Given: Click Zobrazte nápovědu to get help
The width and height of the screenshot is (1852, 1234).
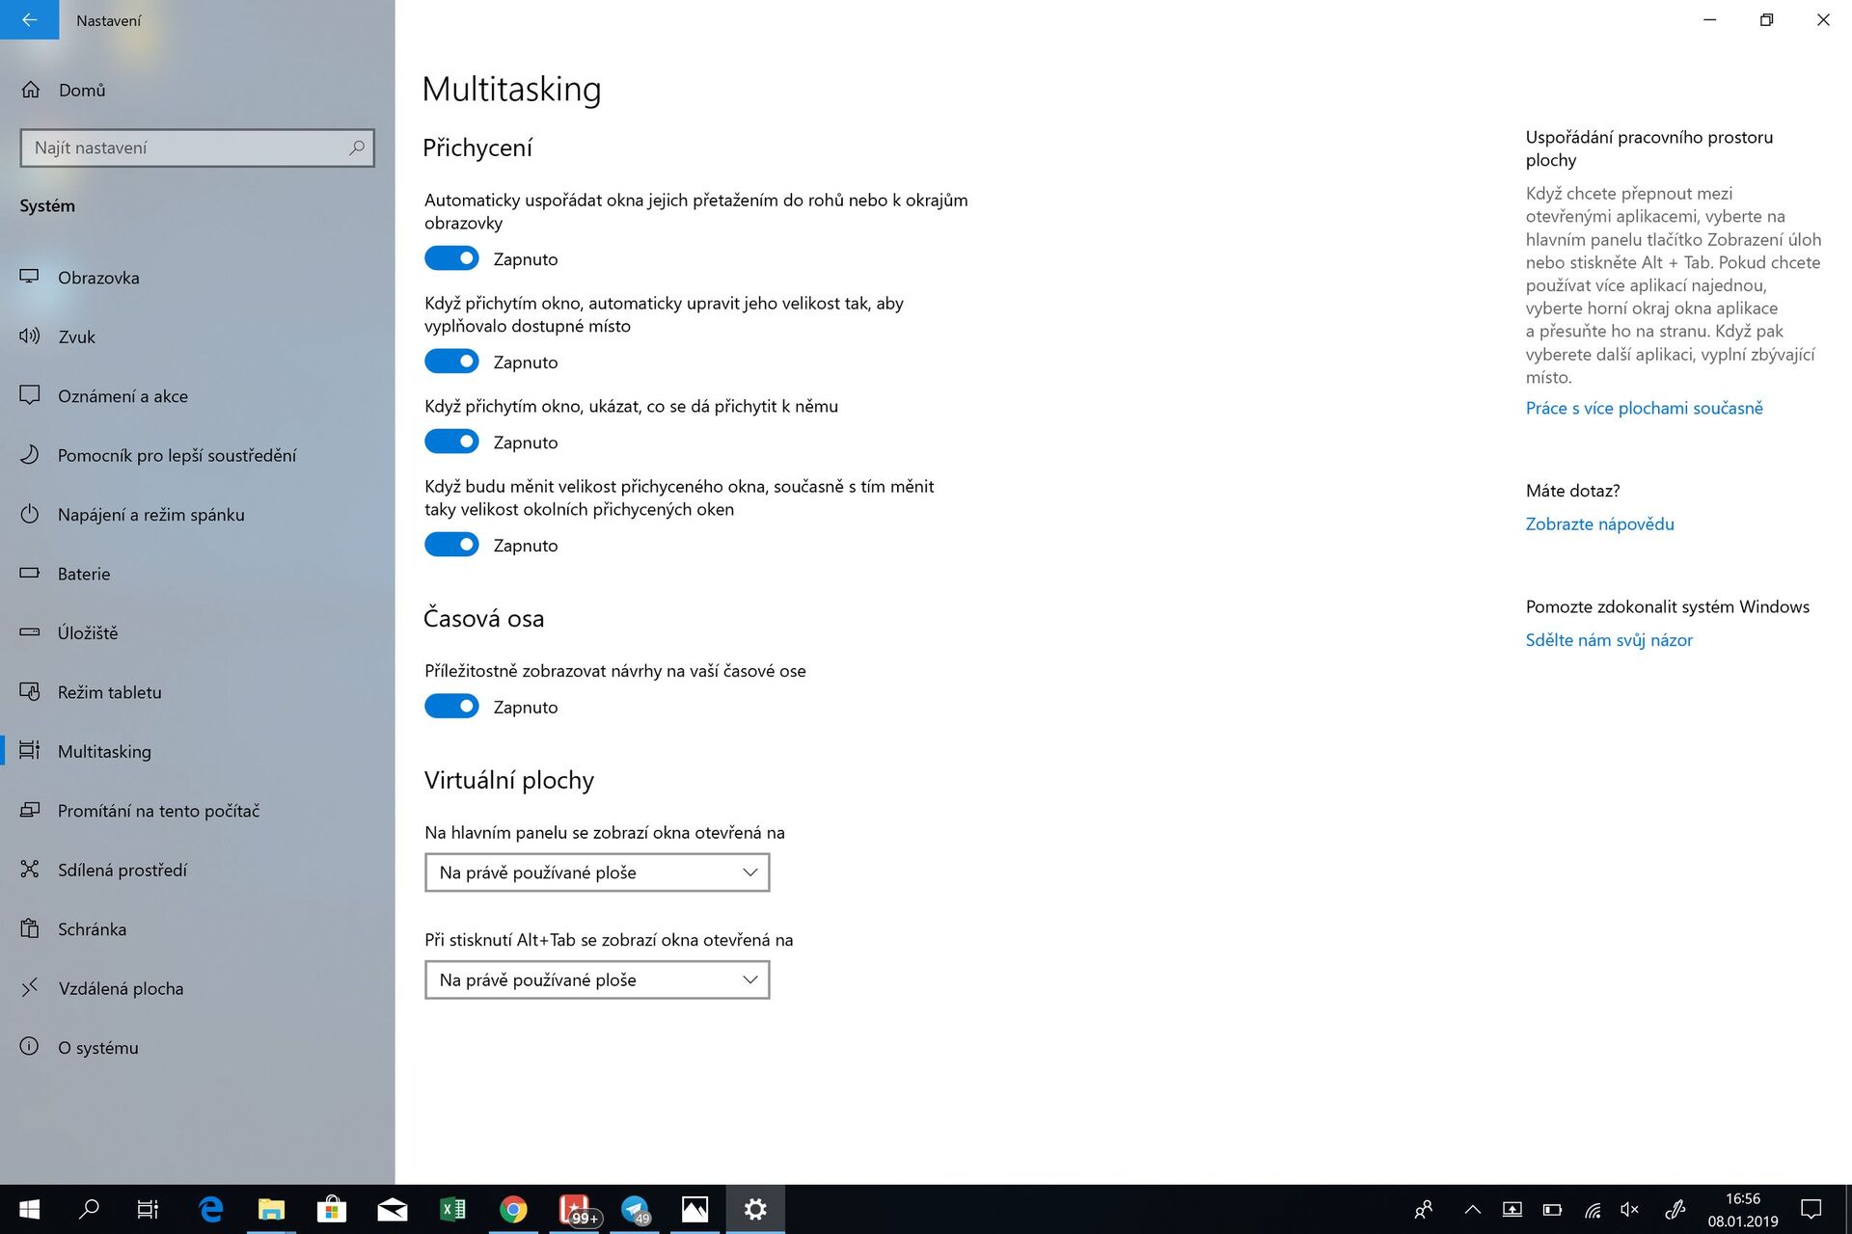Looking at the screenshot, I should [1599, 523].
